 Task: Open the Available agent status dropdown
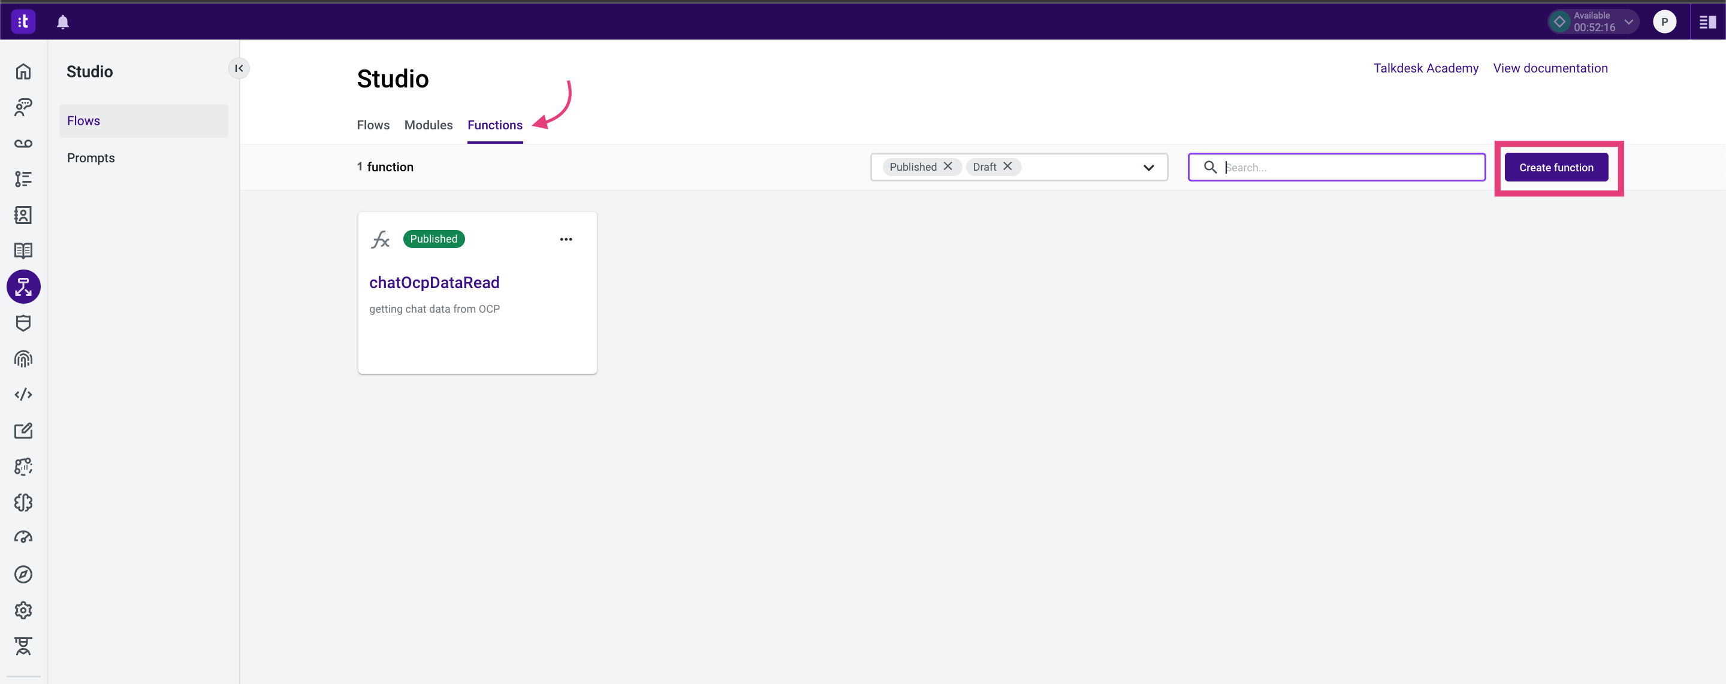pyautogui.click(x=1629, y=22)
